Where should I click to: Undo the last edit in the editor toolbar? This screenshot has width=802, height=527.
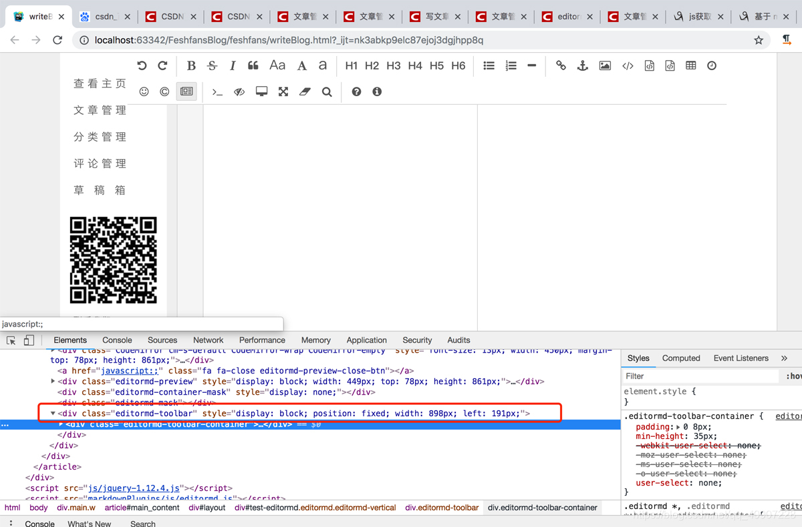[x=142, y=65]
